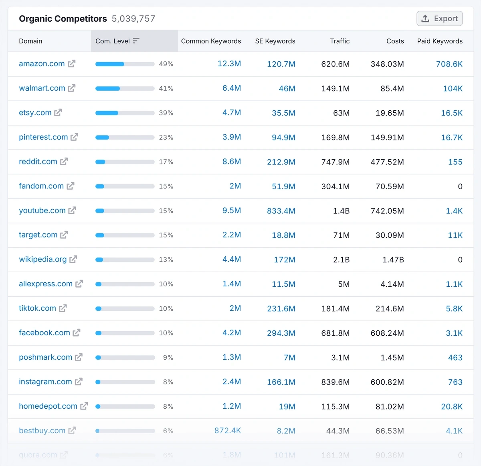
Task: Open the youtube.com domain link
Action: click(x=42, y=211)
